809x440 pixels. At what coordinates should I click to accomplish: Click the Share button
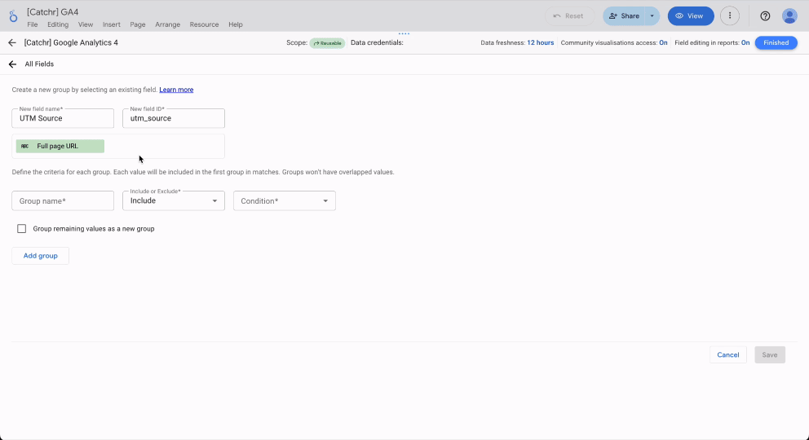pyautogui.click(x=625, y=16)
